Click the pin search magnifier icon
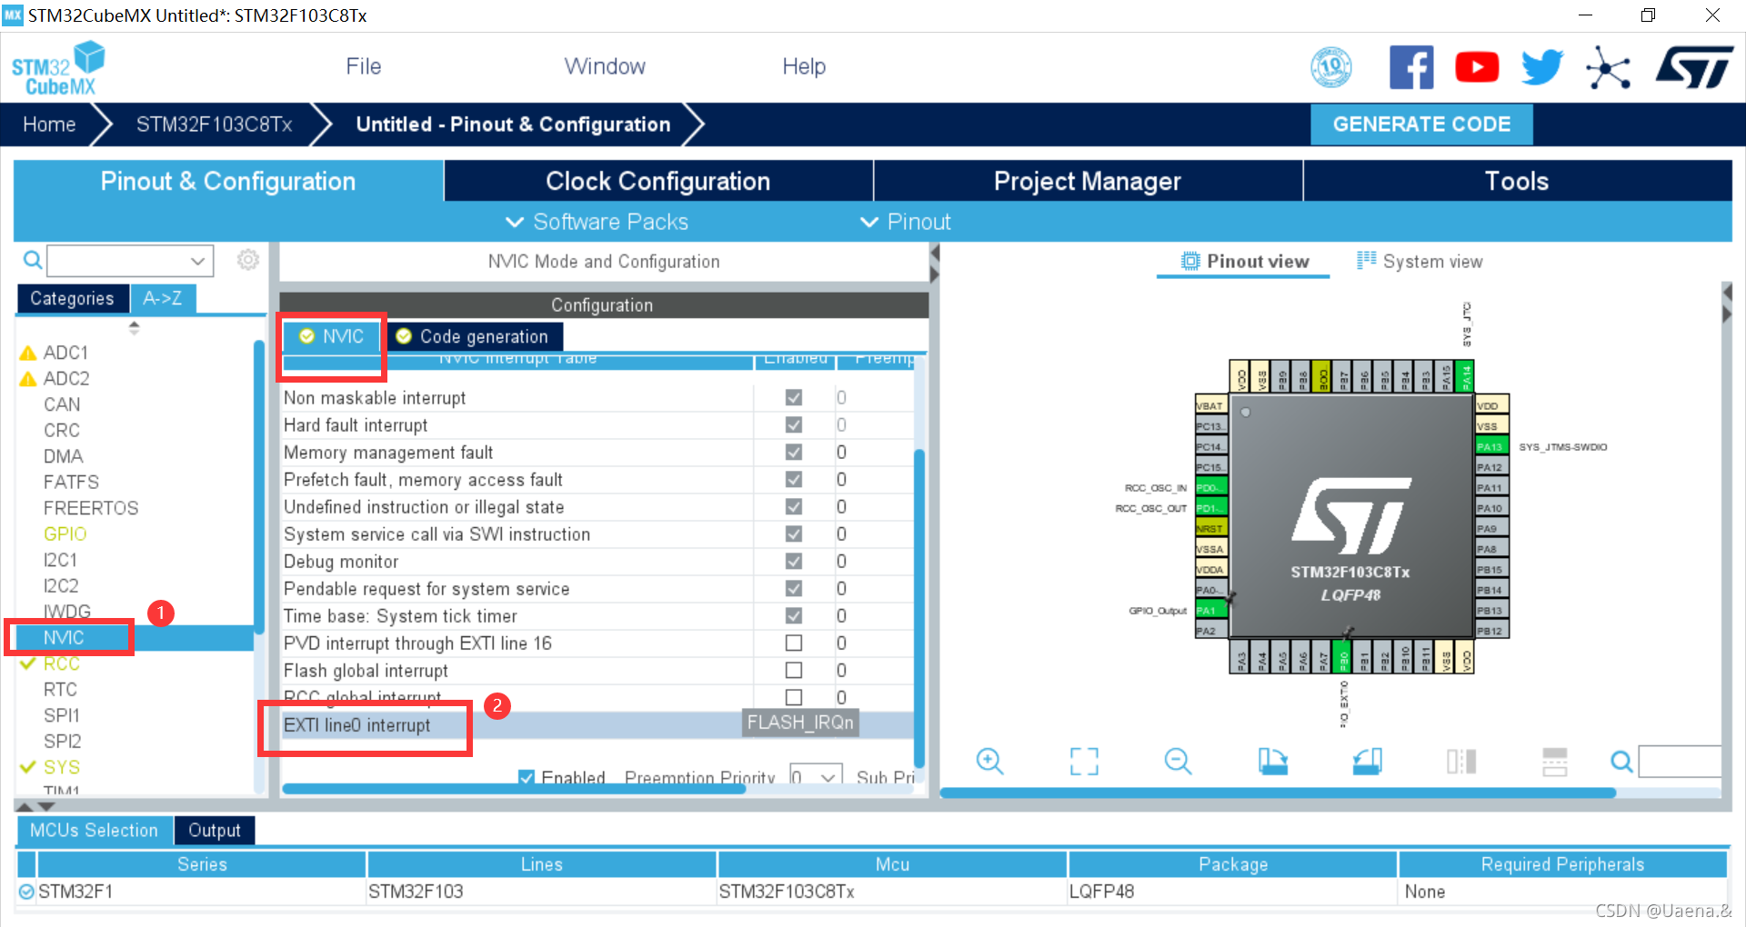The width and height of the screenshot is (1746, 927). point(1621,762)
